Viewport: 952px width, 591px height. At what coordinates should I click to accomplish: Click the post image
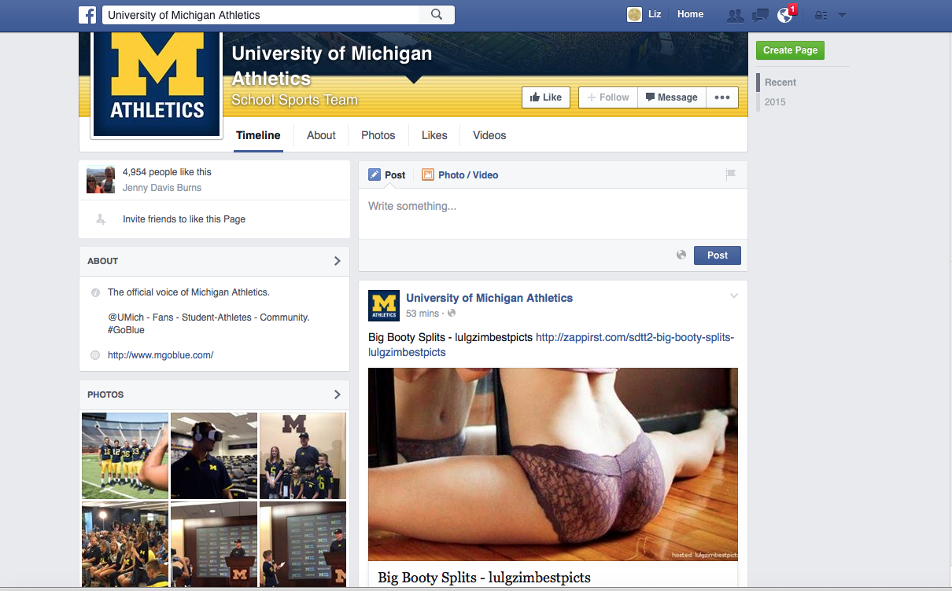tap(553, 464)
